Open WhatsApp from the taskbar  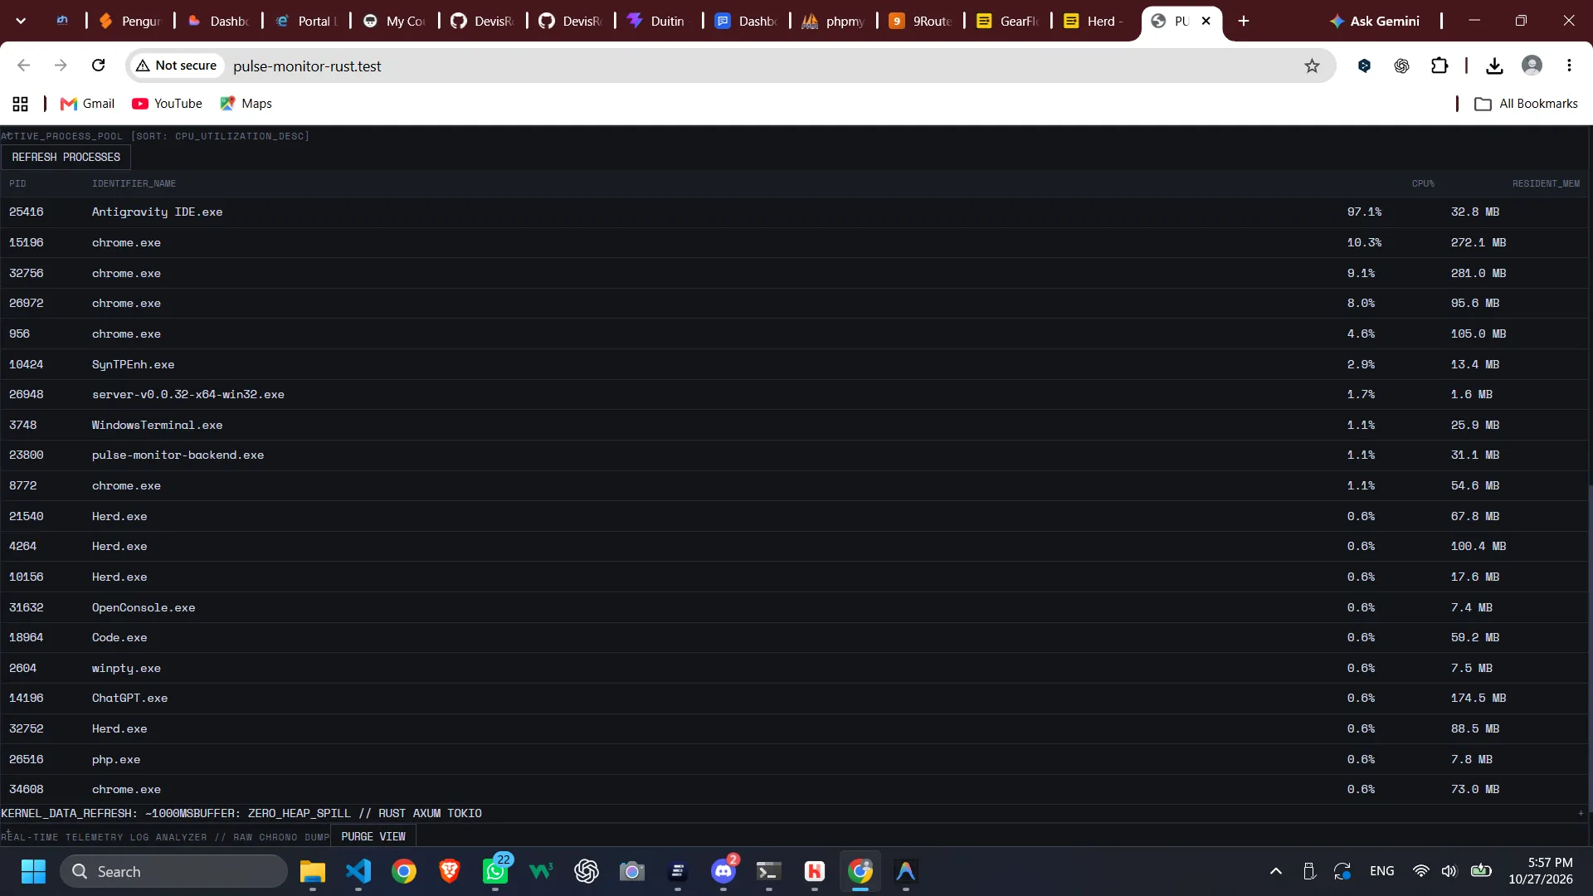[495, 871]
